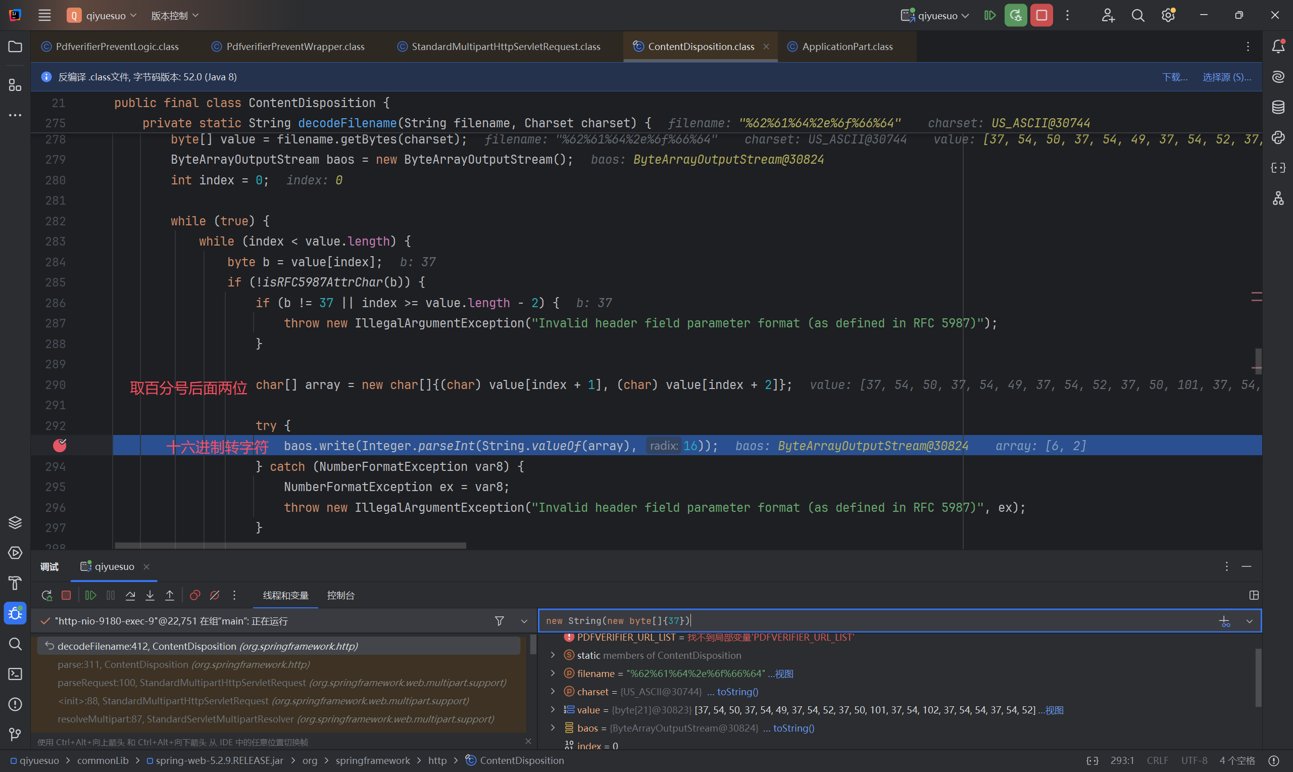The image size is (1293, 772).
Task: Click the Step Over debug icon
Action: [x=130, y=595]
